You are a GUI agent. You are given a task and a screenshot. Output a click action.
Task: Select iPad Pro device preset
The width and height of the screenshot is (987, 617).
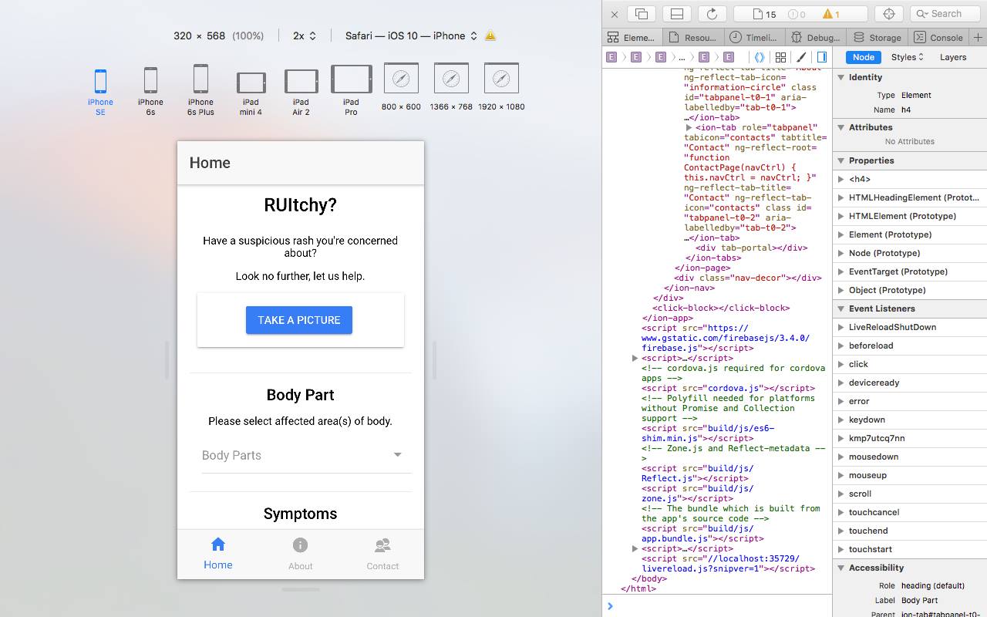tap(351, 90)
